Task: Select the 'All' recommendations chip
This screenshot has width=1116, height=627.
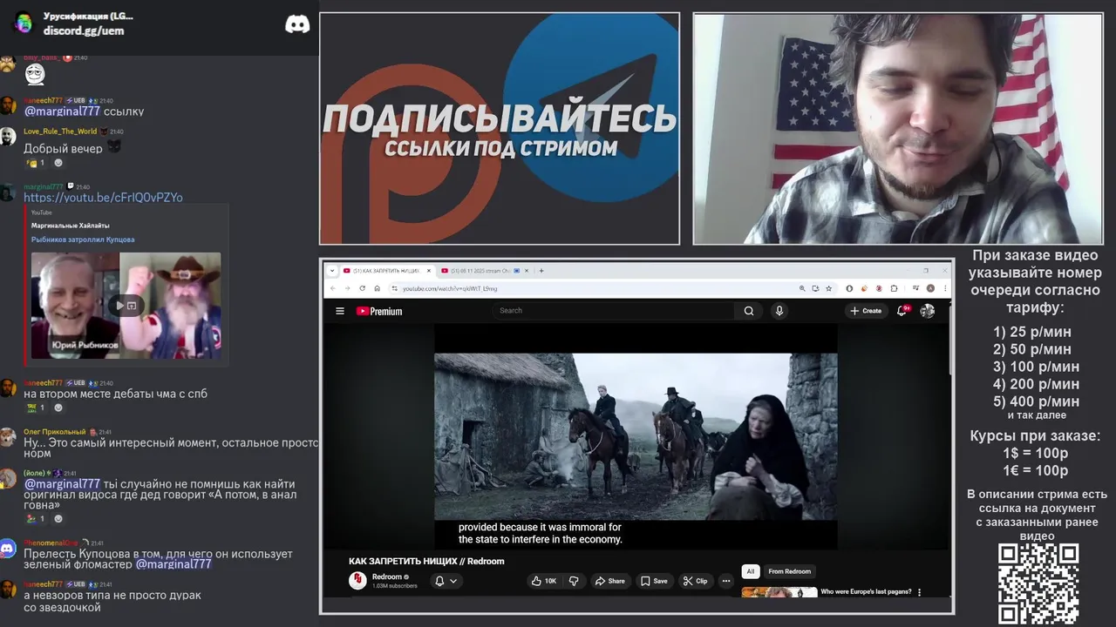Action: click(750, 571)
